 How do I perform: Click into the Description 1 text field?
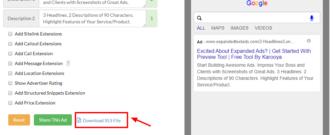pos(92,3)
